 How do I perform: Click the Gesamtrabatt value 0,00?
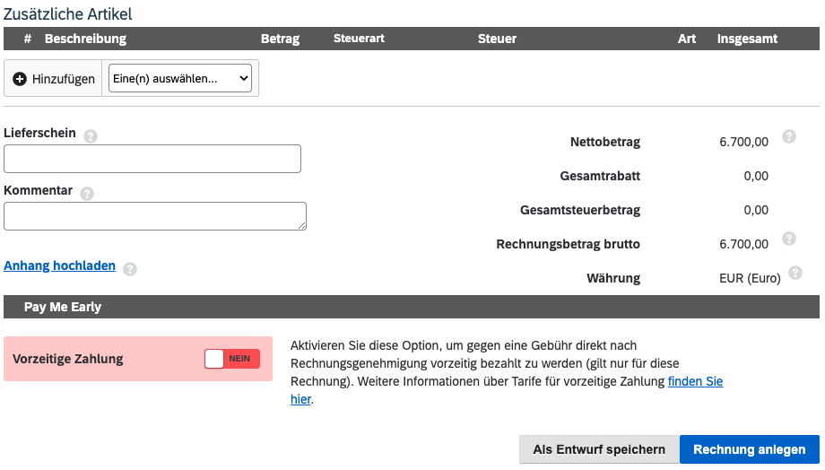pos(756,177)
